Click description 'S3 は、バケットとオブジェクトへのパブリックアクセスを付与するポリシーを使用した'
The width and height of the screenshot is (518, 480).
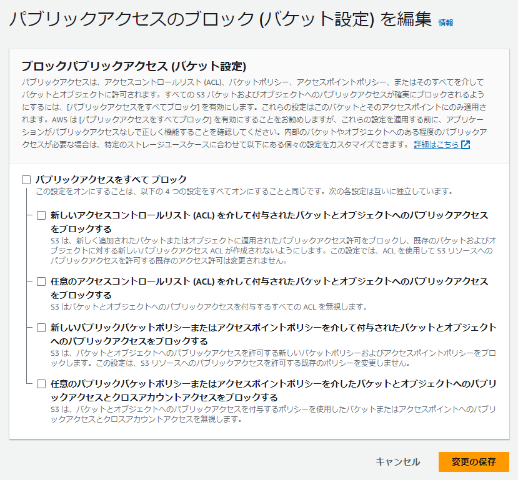tap(274, 414)
